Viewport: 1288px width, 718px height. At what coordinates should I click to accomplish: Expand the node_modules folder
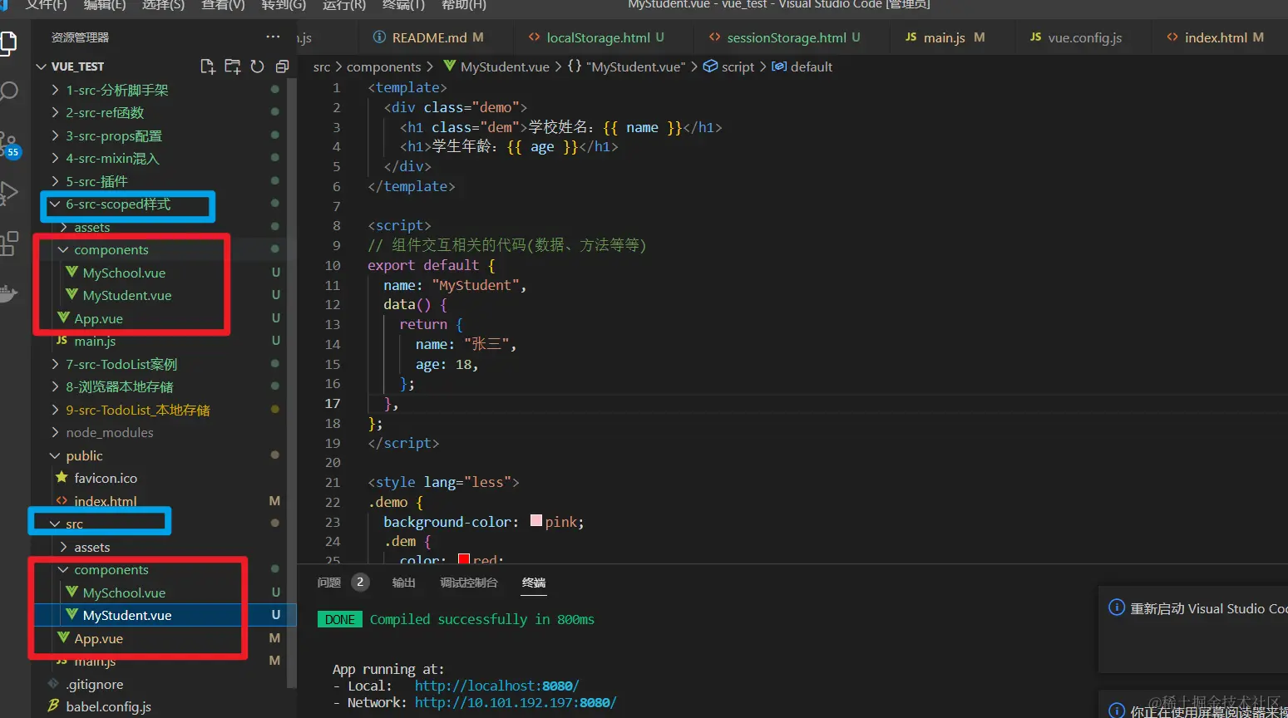click(56, 432)
